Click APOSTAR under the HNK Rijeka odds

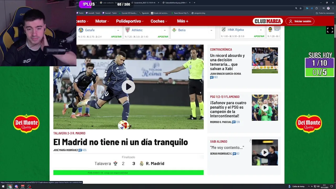coord(259,36)
